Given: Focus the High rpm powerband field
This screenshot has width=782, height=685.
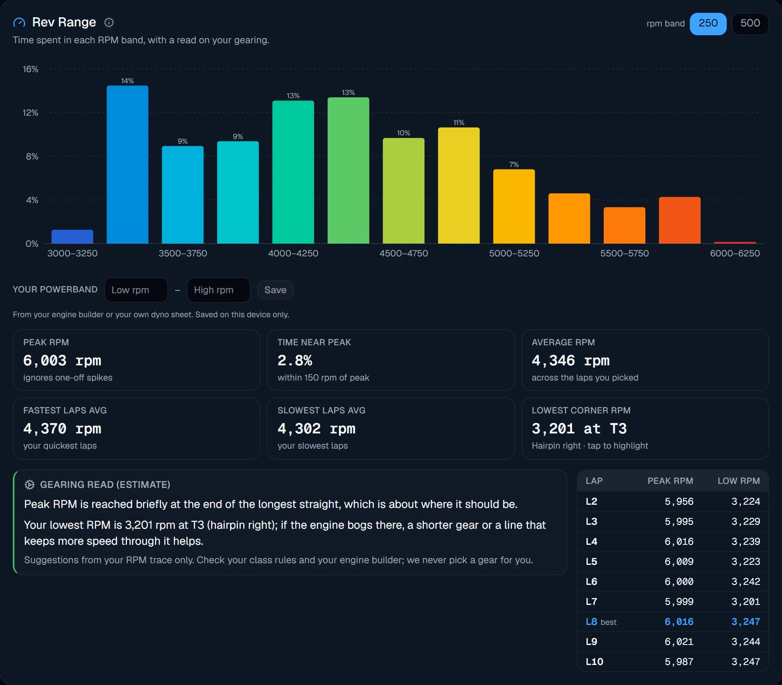Looking at the screenshot, I should (219, 290).
